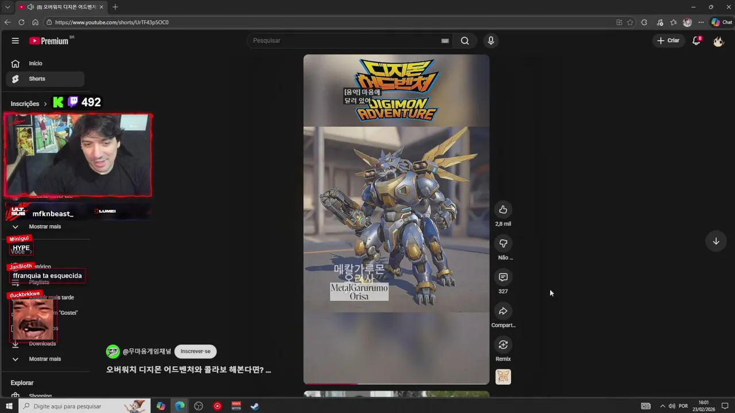Screen dimensions: 735x413
Task: Open the comments with 327 replies
Action: pyautogui.click(x=503, y=277)
